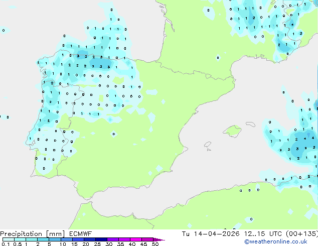The image size is (318, 246).
Task: Click the 15–20 mm legend swatch
Action: tap(78, 239)
